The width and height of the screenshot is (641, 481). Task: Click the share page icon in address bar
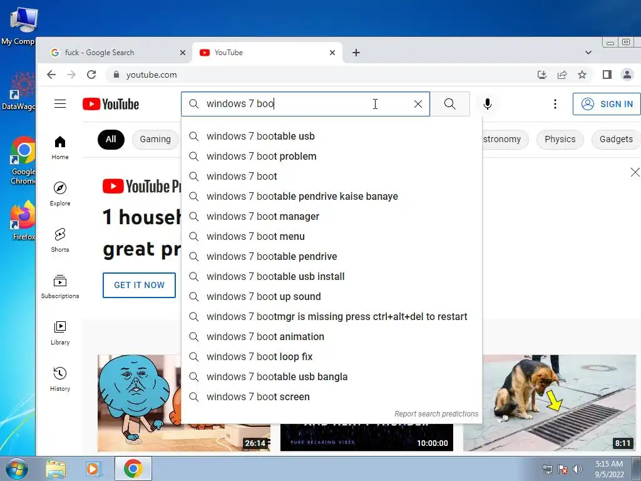(x=562, y=75)
